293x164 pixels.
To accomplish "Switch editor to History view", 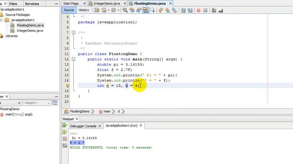I will [x=83, y=10].
